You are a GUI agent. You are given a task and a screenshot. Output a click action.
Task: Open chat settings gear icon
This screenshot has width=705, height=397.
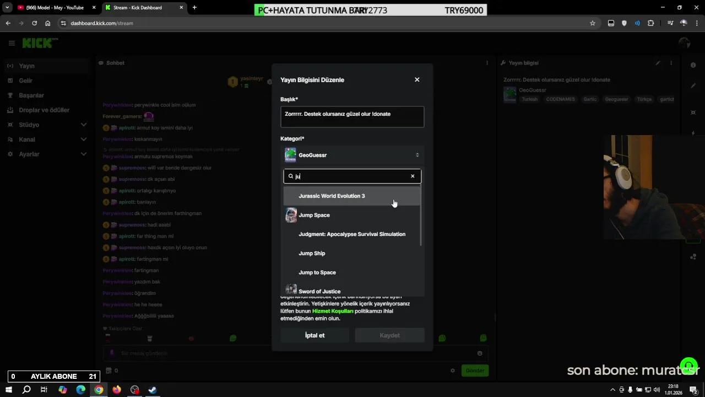tap(453, 371)
